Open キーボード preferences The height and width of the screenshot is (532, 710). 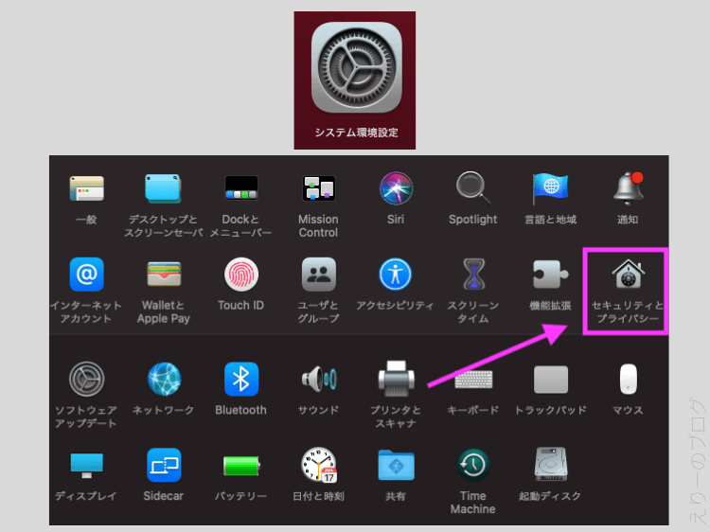473,379
